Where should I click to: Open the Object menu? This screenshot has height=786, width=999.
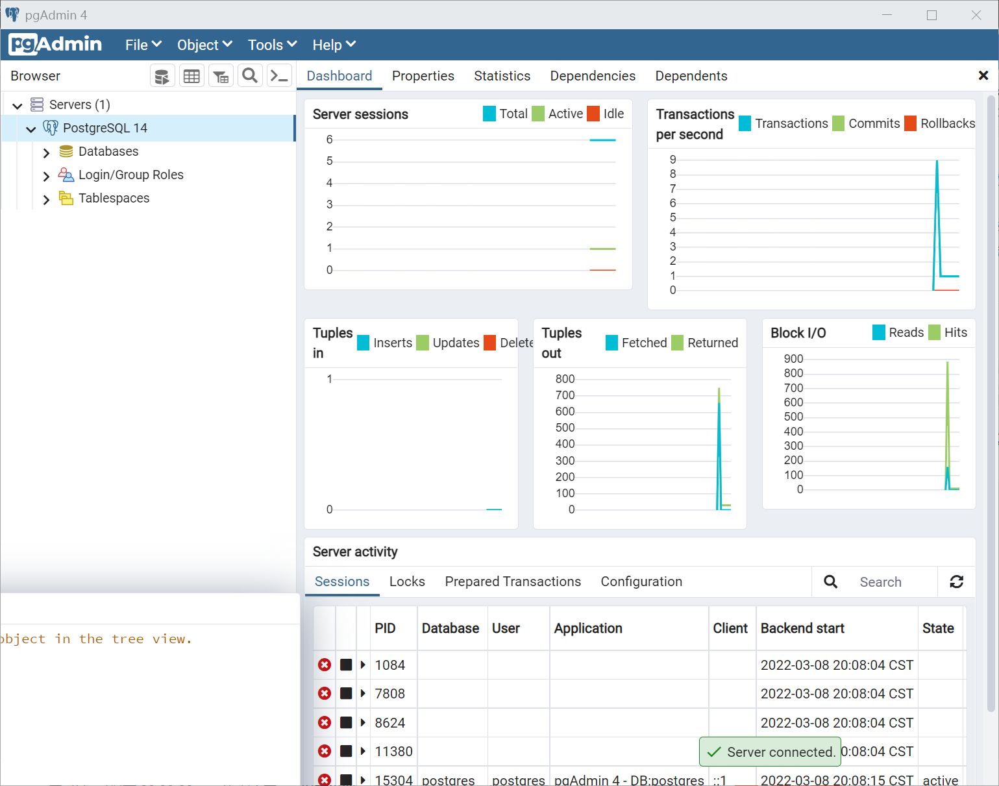204,45
